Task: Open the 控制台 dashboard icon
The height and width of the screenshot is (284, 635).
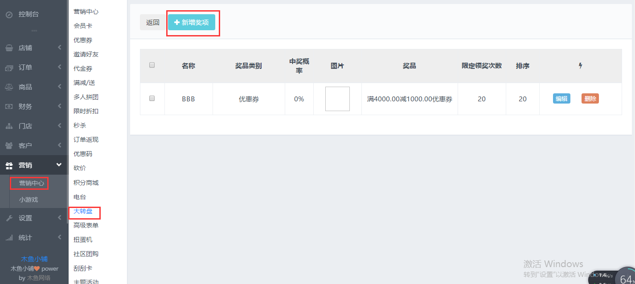Action: click(x=9, y=14)
